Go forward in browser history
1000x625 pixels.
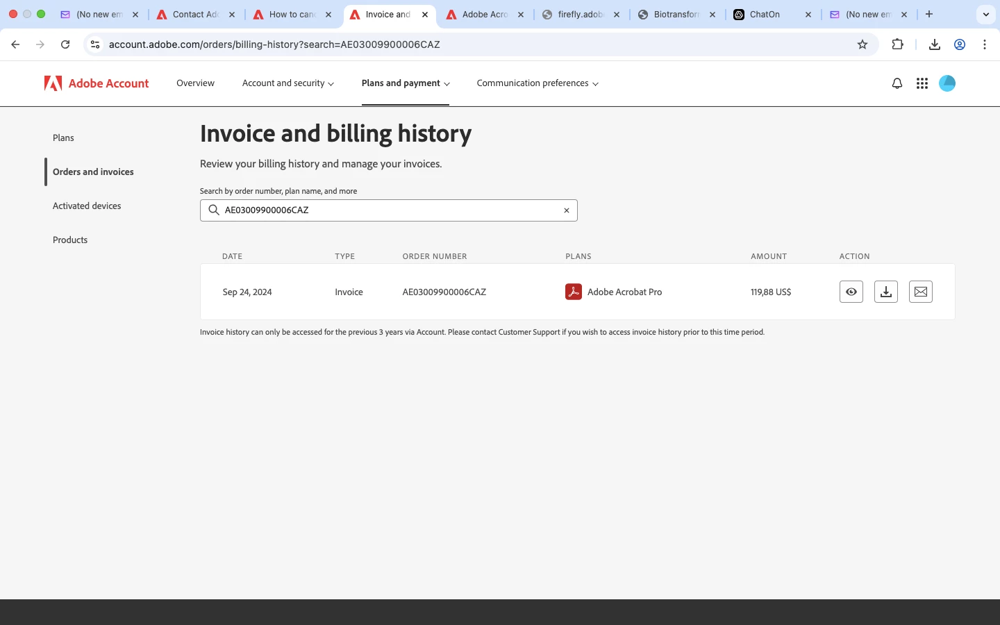pyautogui.click(x=40, y=44)
